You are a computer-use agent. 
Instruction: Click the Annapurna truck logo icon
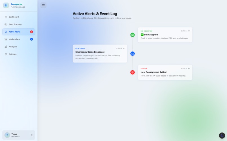point(6,5)
